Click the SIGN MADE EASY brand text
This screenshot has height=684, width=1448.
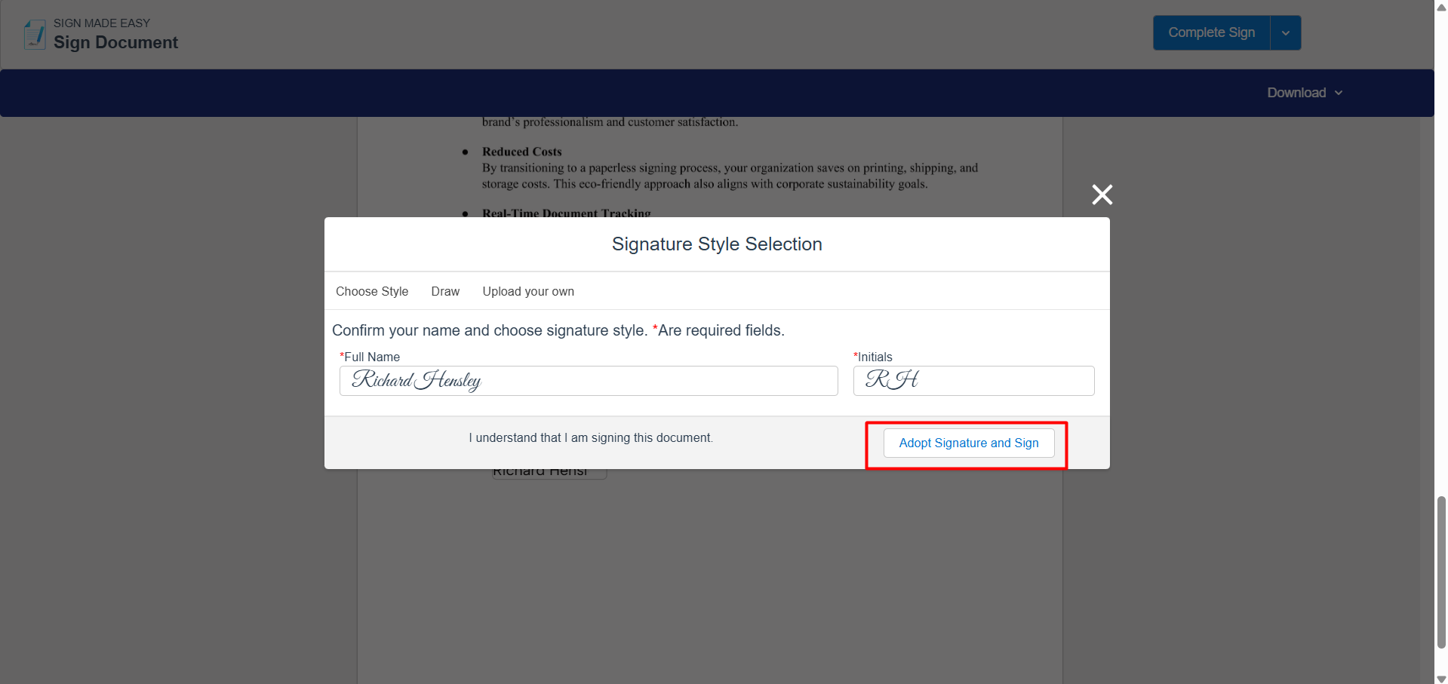(x=102, y=23)
